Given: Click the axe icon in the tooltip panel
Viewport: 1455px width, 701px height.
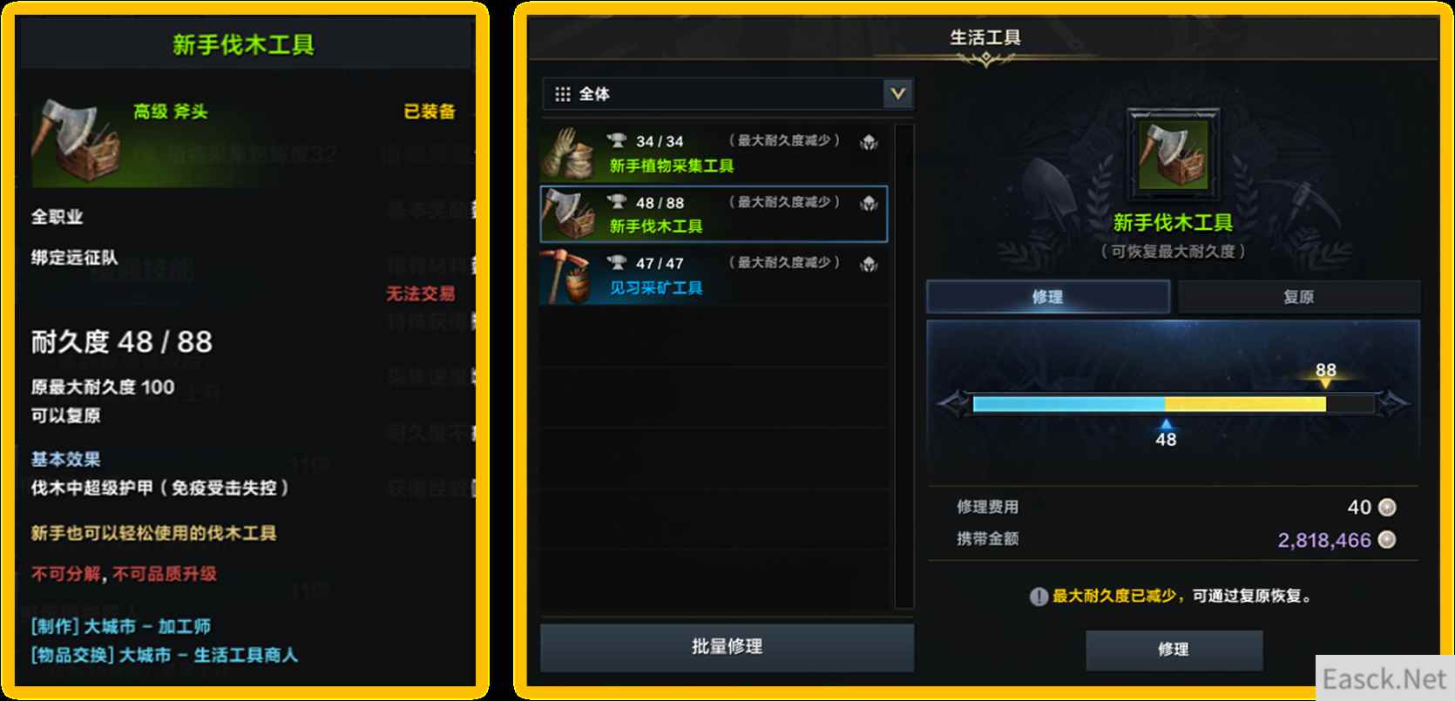Looking at the screenshot, I should point(76,140).
